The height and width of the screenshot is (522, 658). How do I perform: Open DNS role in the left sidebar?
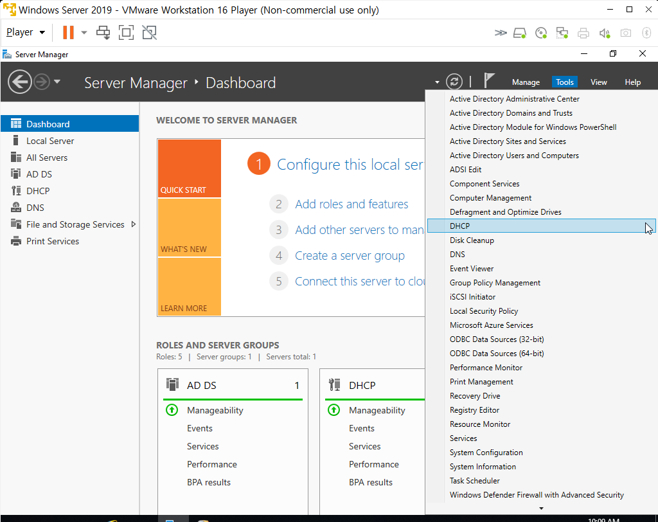69,208
